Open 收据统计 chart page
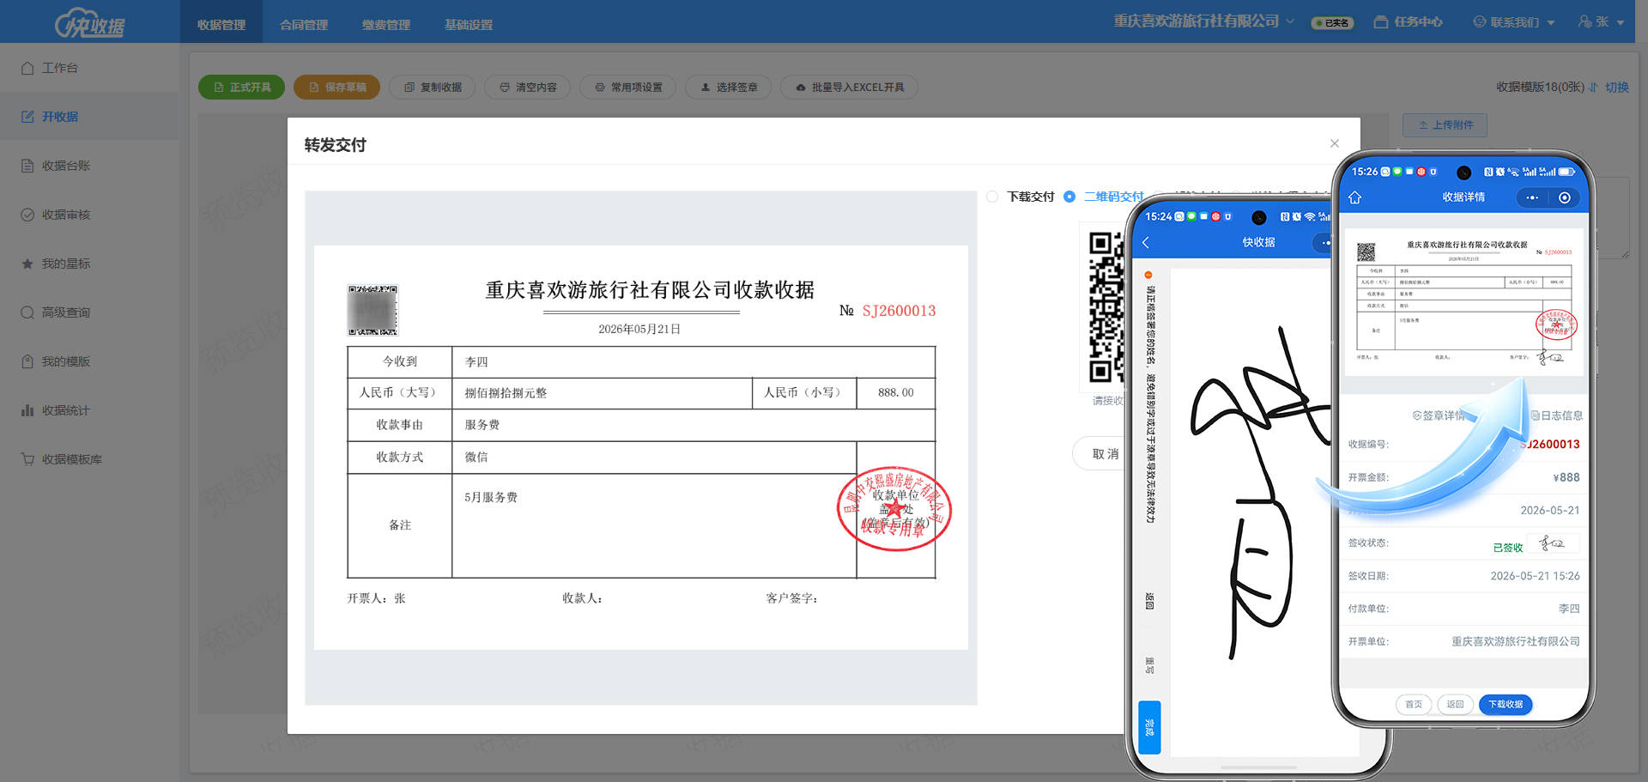1648x782 pixels. [56, 410]
